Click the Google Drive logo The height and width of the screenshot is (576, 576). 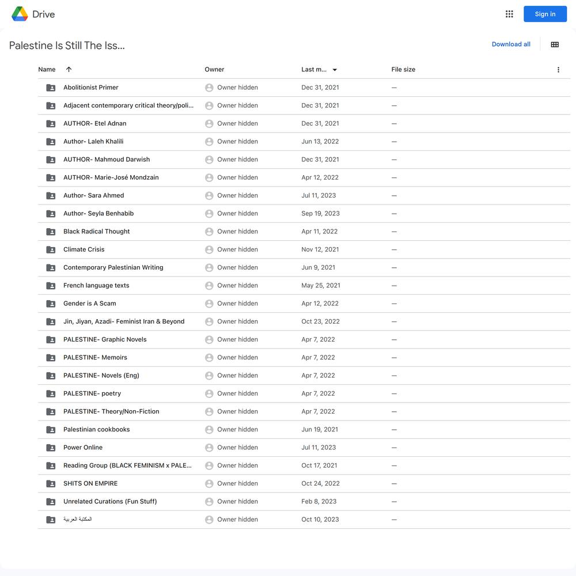(20, 14)
